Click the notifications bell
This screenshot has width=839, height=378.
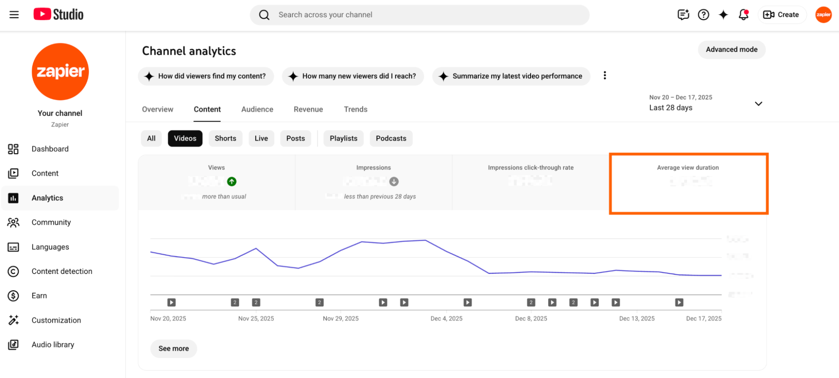point(743,14)
